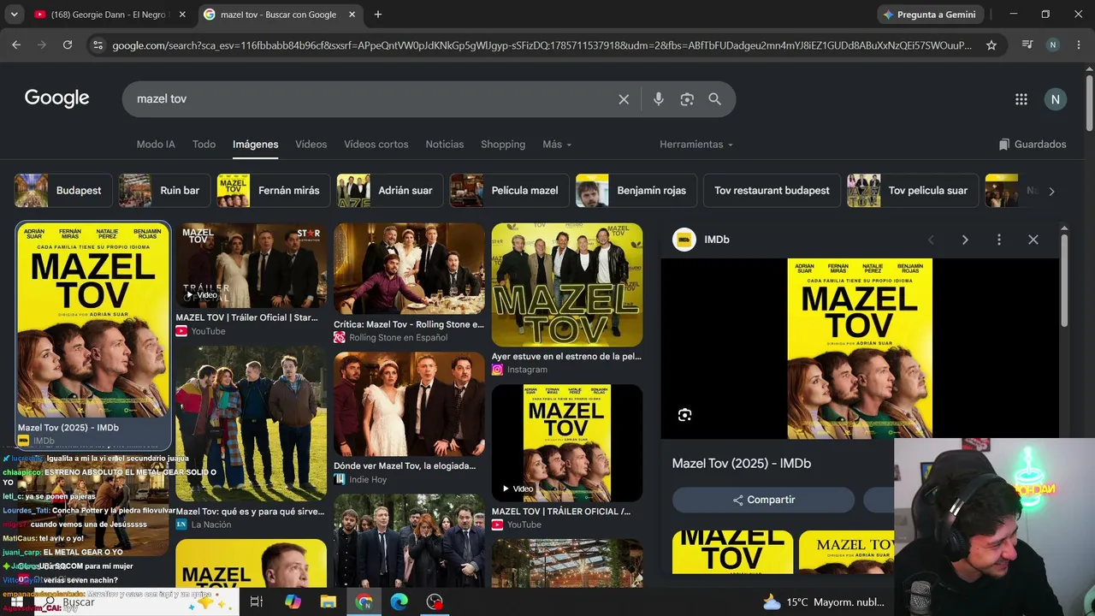The width and height of the screenshot is (1095, 616).
Task: Open File Explorer from the taskbar
Action: 328,602
